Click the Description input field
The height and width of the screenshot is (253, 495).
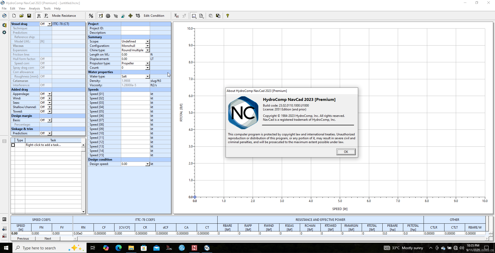point(135,33)
